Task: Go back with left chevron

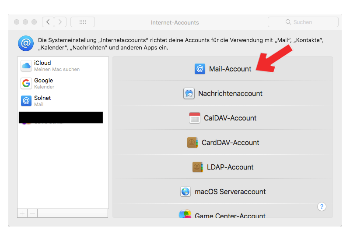Action: (48, 22)
